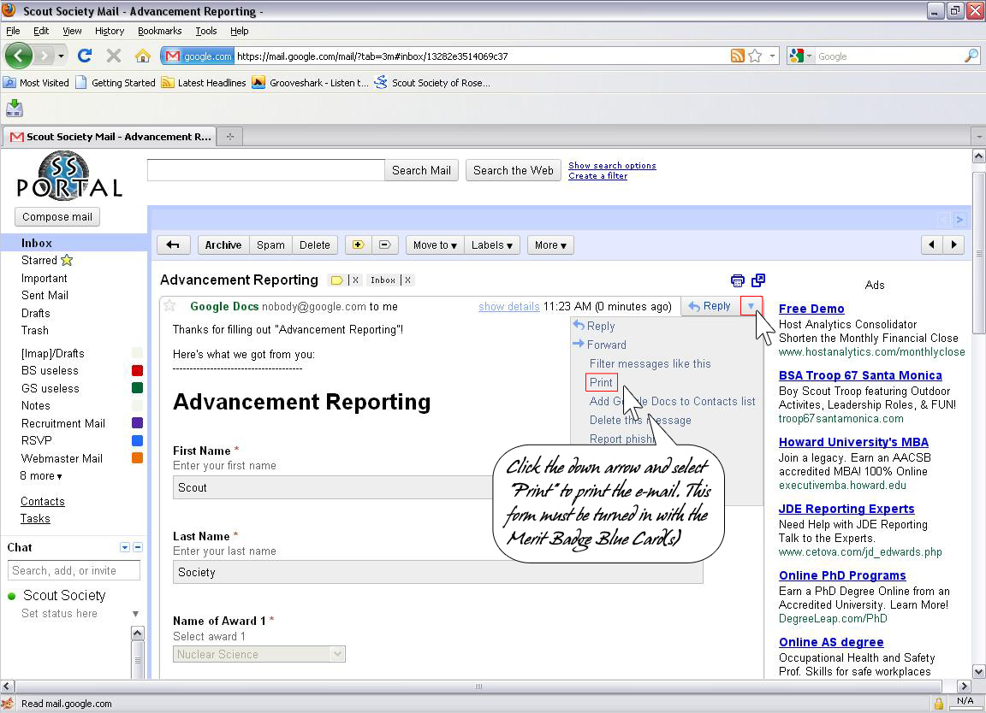
Task: Reload the page with the refresh icon
Action: [x=85, y=56]
